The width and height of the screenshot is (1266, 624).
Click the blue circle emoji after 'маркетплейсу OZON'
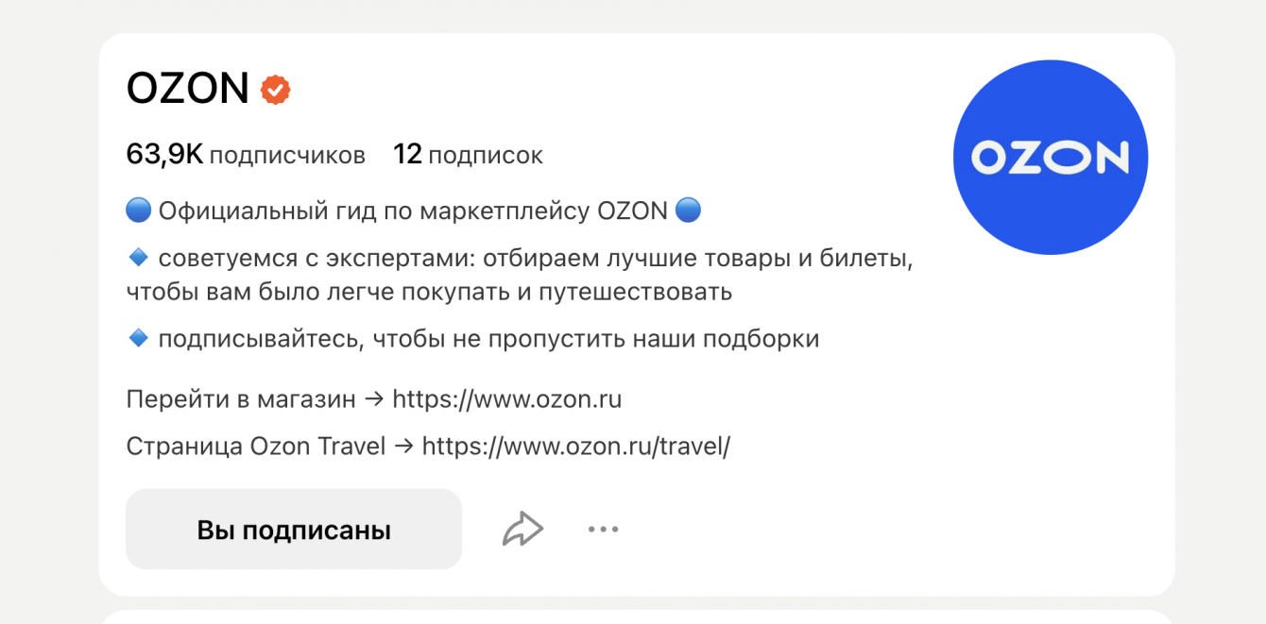pyautogui.click(x=689, y=211)
